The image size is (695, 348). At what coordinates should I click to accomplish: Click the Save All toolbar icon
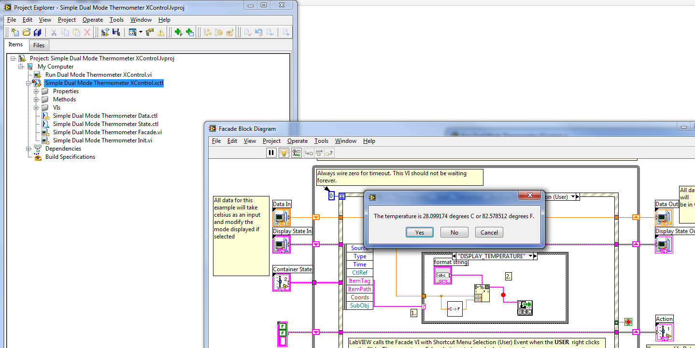[37, 32]
